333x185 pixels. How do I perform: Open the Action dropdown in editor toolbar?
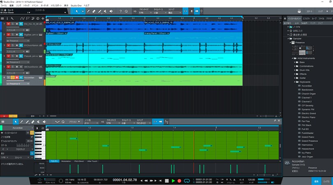point(74,122)
